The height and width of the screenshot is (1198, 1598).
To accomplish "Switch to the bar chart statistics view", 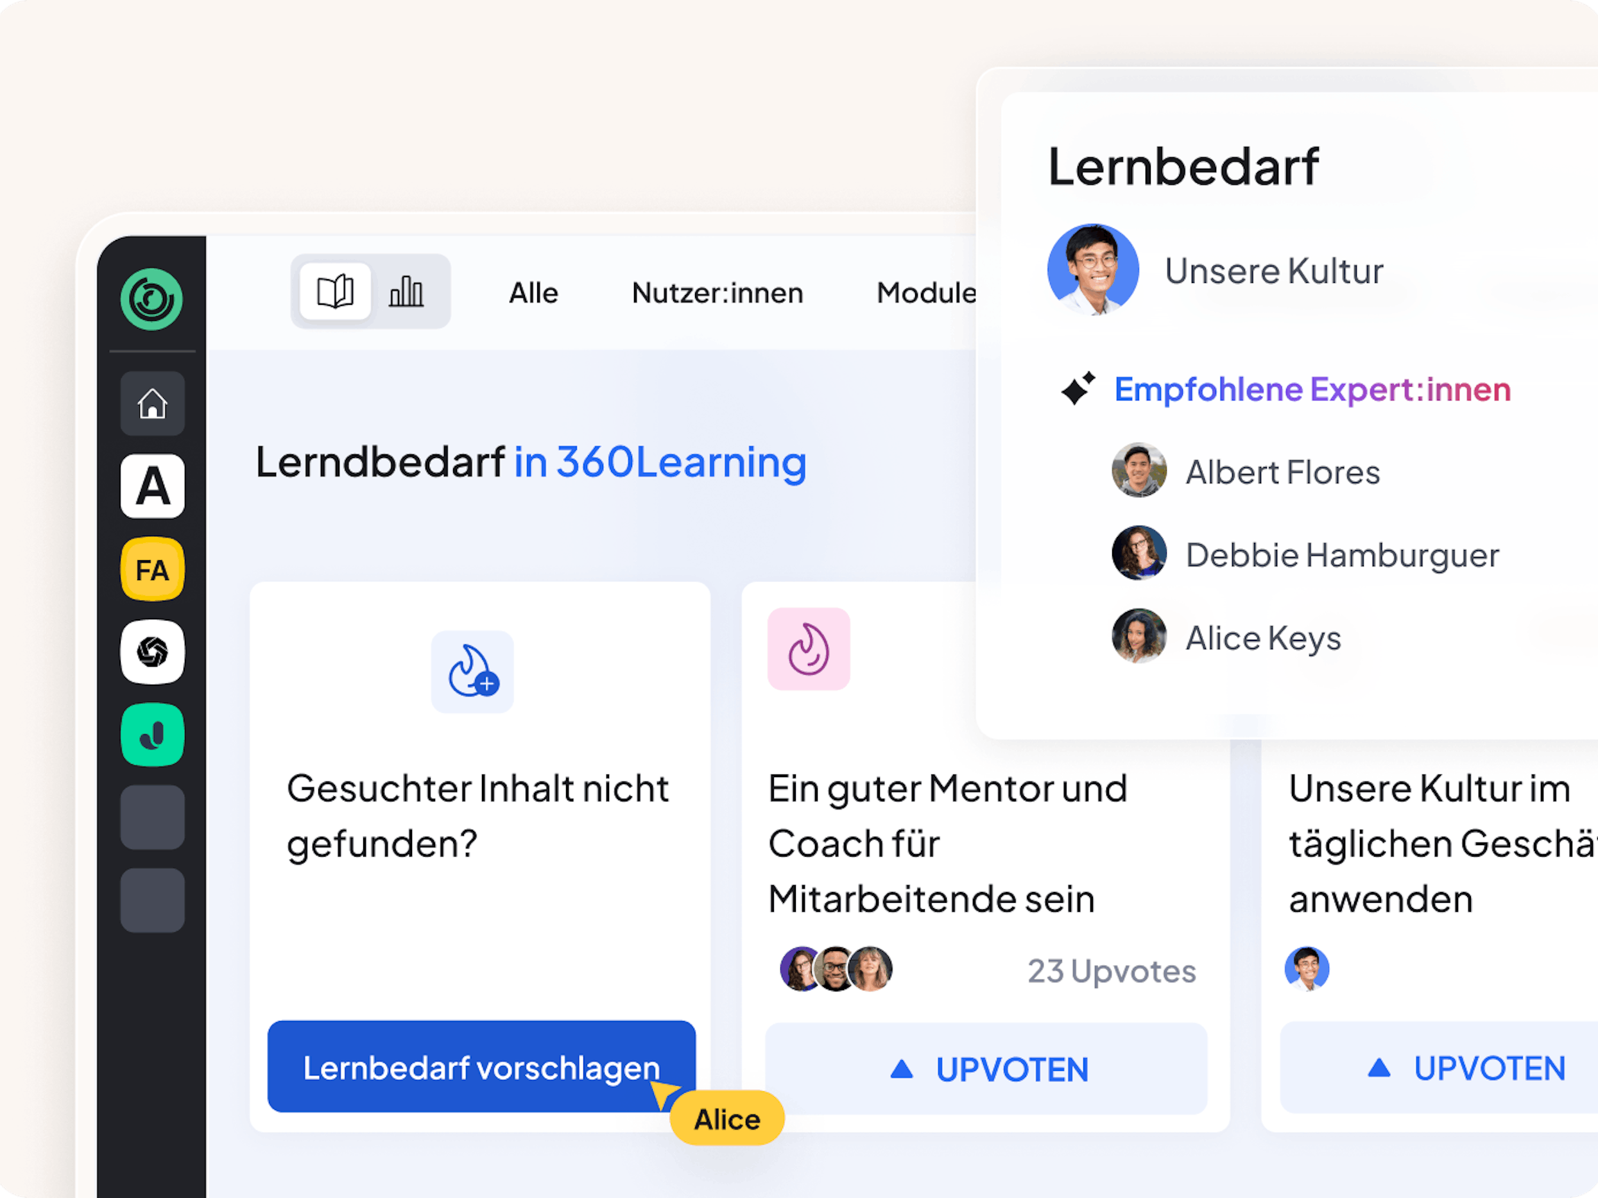I will click(x=407, y=292).
